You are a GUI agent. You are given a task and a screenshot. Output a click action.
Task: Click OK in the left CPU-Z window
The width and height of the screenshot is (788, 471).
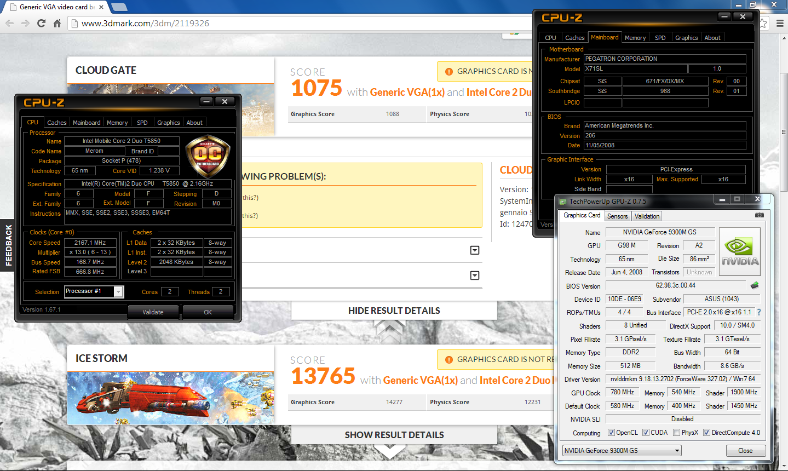(208, 312)
